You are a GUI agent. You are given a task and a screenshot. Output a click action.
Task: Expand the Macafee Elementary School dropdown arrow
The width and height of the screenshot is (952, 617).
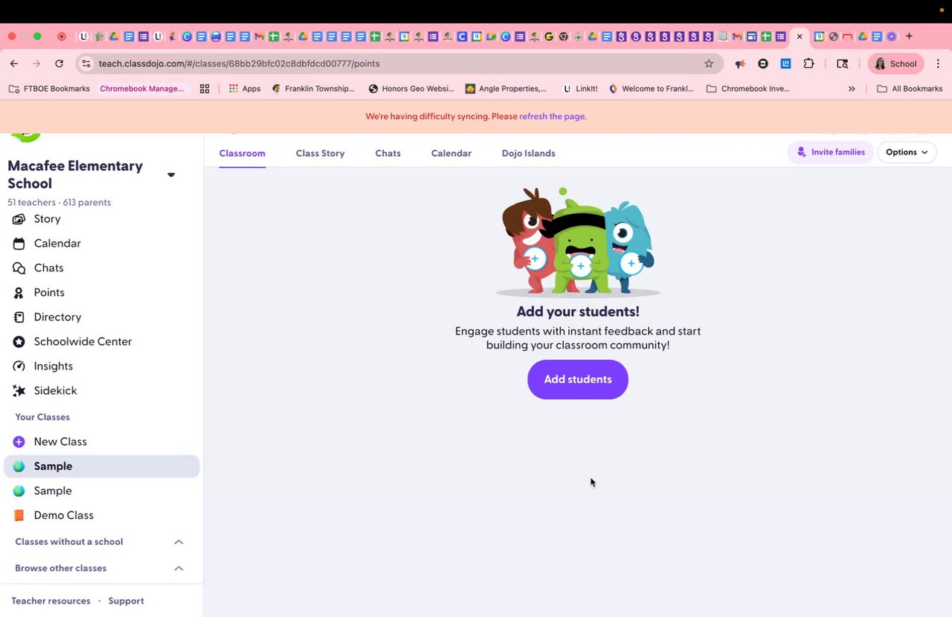[x=171, y=175]
